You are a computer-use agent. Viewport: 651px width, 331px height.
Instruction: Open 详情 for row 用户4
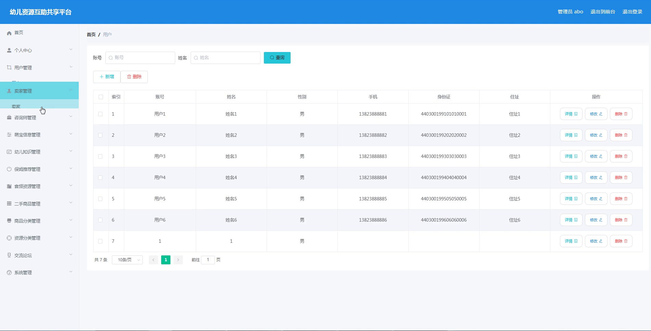click(571, 177)
